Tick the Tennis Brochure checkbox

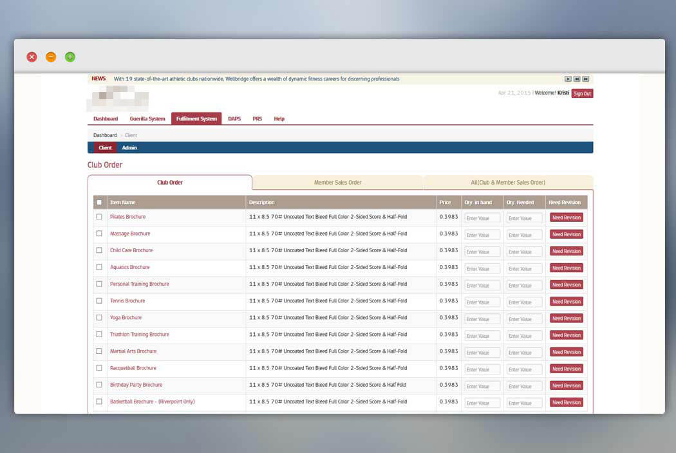click(x=99, y=301)
